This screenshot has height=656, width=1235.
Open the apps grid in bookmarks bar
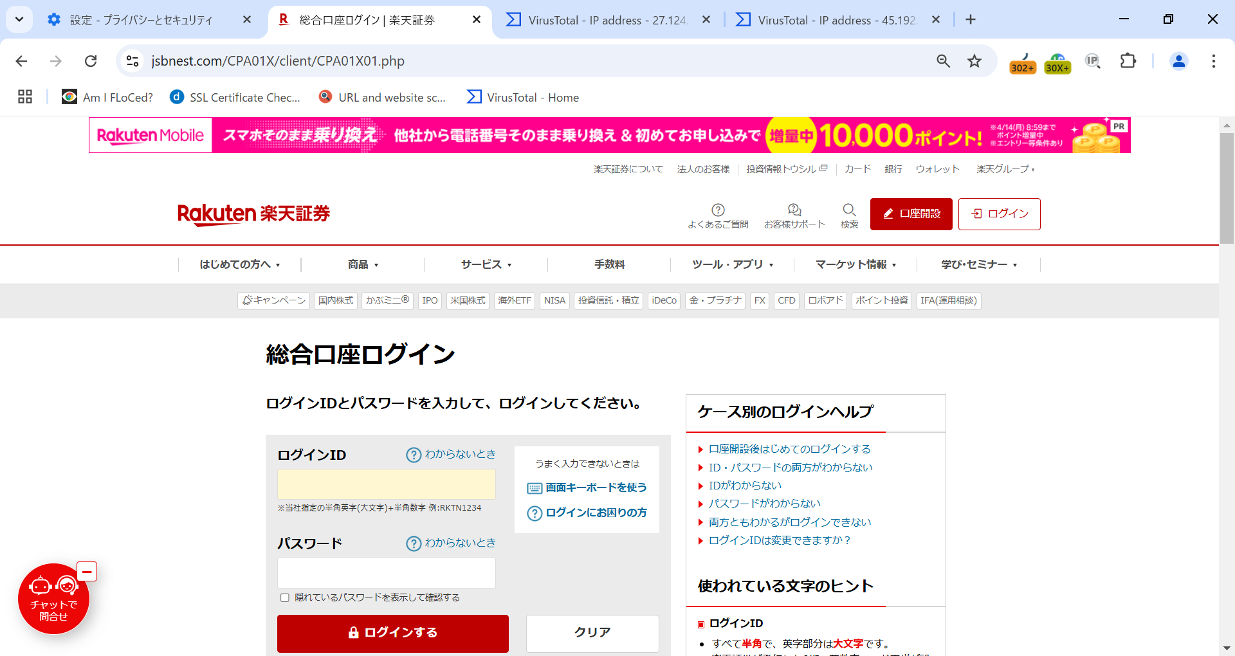pyautogui.click(x=25, y=97)
